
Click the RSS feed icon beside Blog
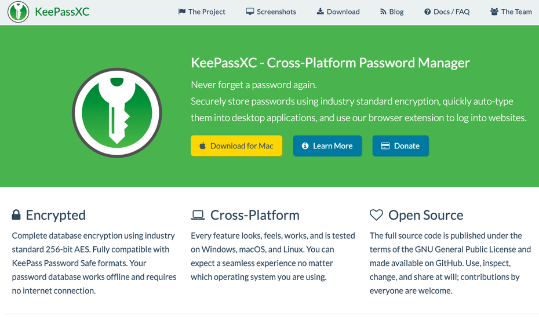383,12
